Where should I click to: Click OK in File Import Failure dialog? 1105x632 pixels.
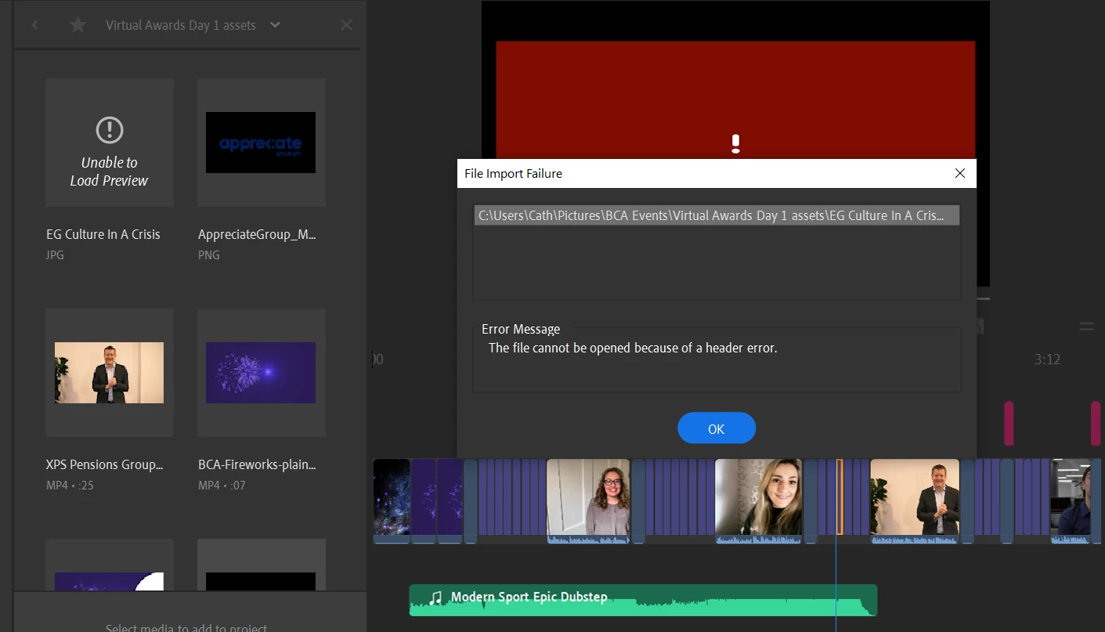coord(716,428)
